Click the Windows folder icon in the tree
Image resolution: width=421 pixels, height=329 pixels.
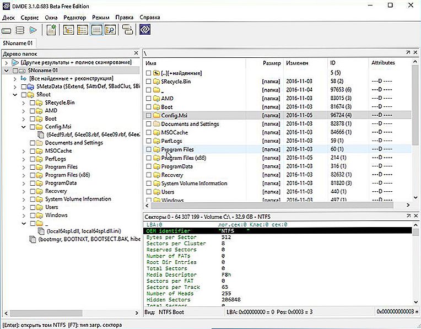coord(39,215)
